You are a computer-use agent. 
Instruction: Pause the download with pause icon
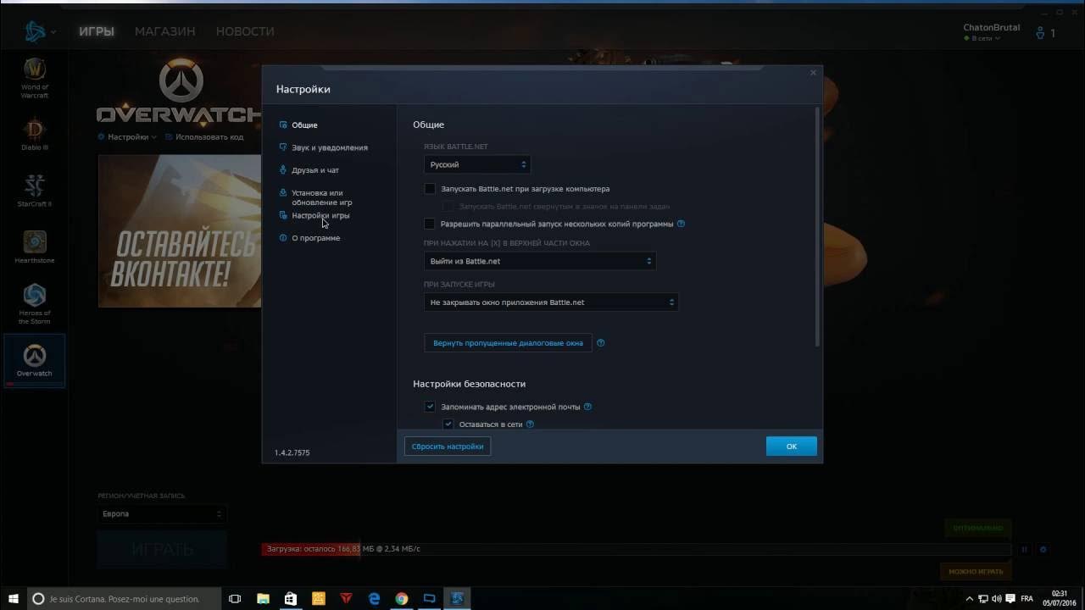click(1024, 549)
